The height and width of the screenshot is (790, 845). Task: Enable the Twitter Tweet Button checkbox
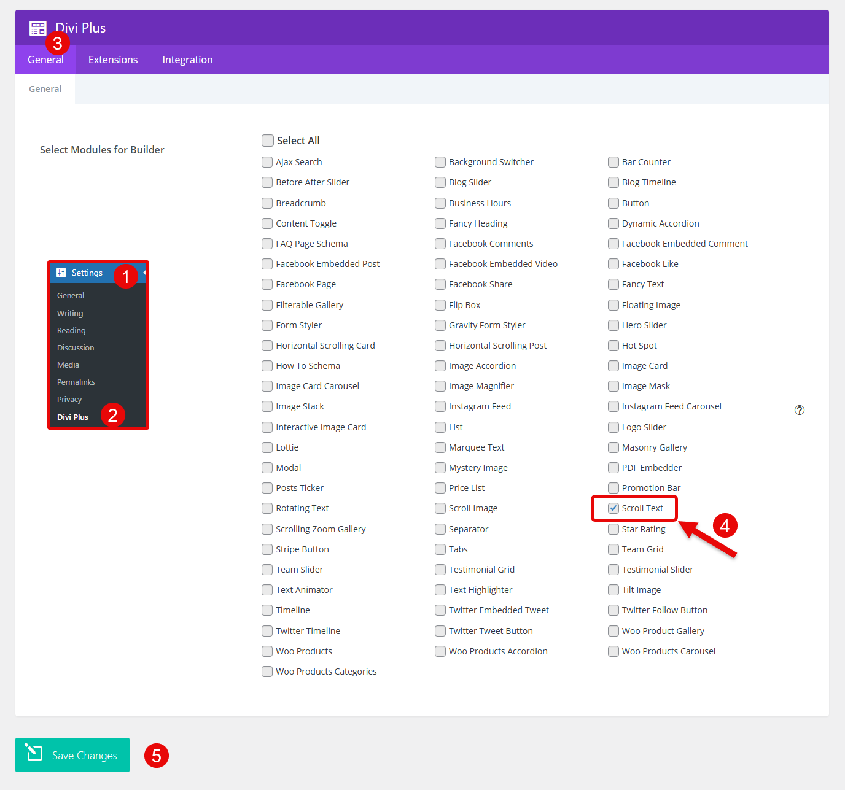pyautogui.click(x=440, y=631)
